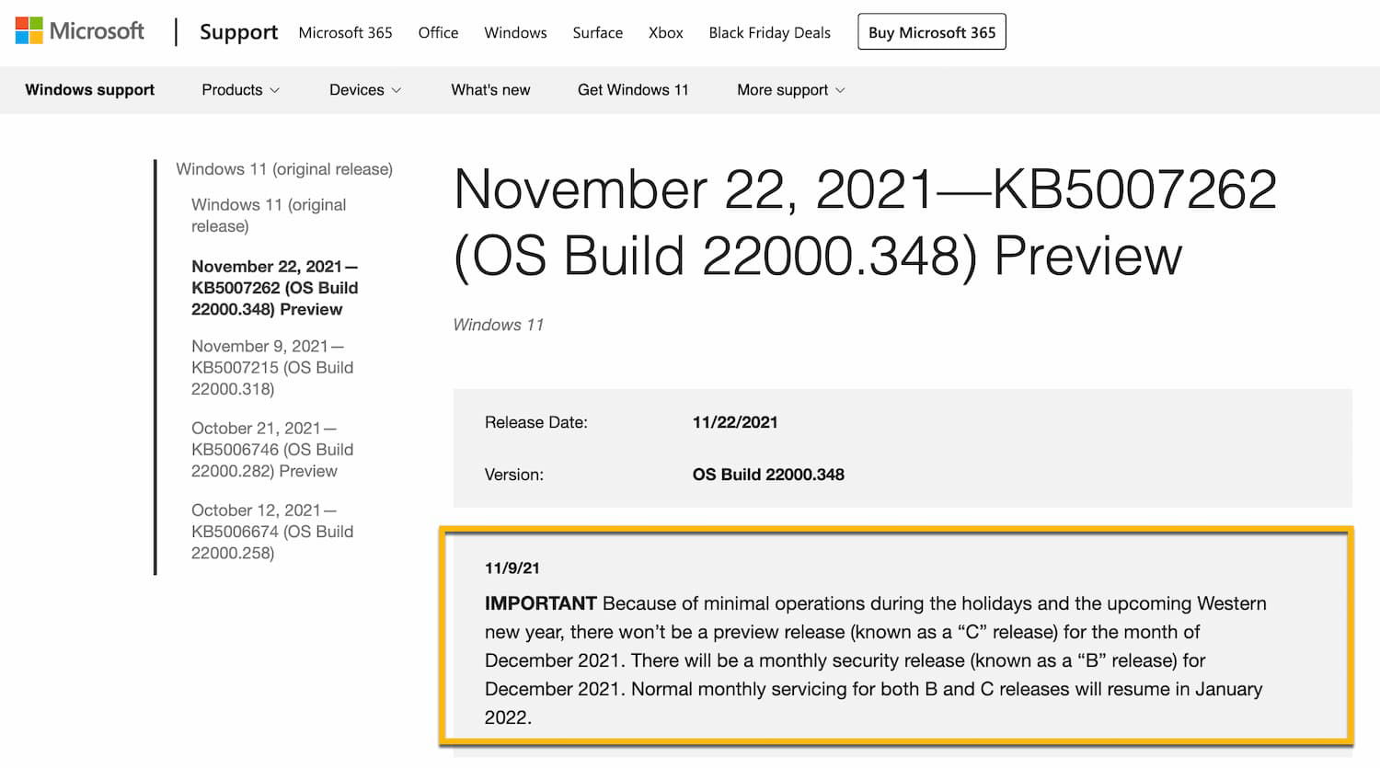Open October 21, 2021 KB5006746 Preview article

pyautogui.click(x=272, y=450)
